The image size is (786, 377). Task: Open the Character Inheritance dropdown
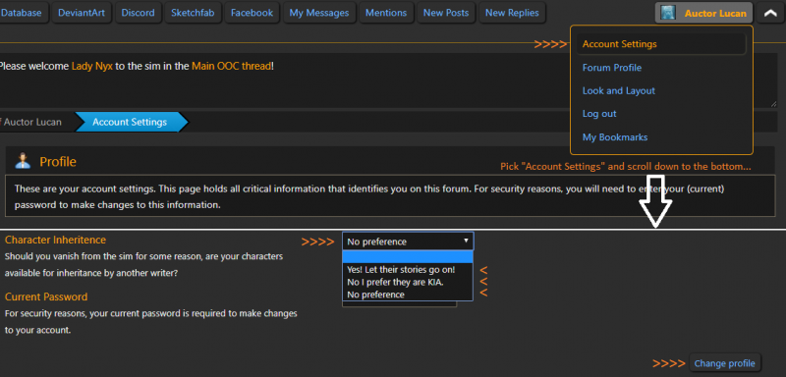tap(408, 242)
